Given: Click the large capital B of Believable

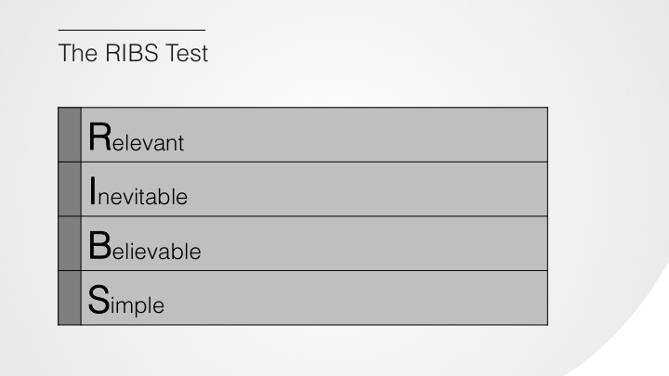Looking at the screenshot, I should (99, 245).
